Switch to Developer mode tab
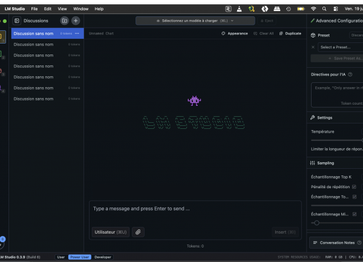Image resolution: width=363 pixels, height=262 pixels. [x=103, y=257]
